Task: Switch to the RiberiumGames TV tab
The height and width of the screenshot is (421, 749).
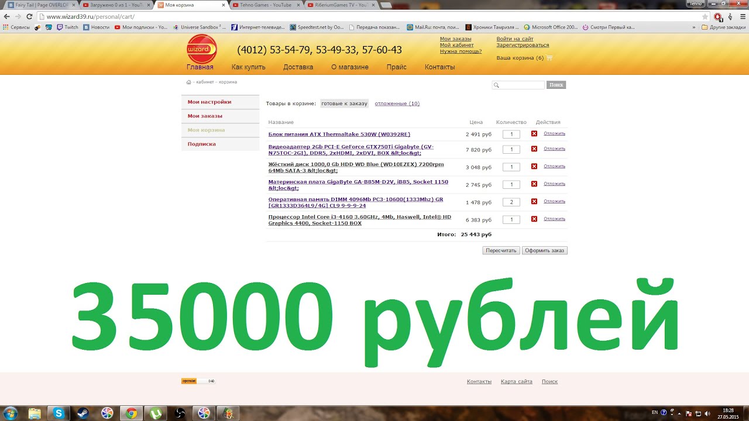Action: (x=340, y=4)
